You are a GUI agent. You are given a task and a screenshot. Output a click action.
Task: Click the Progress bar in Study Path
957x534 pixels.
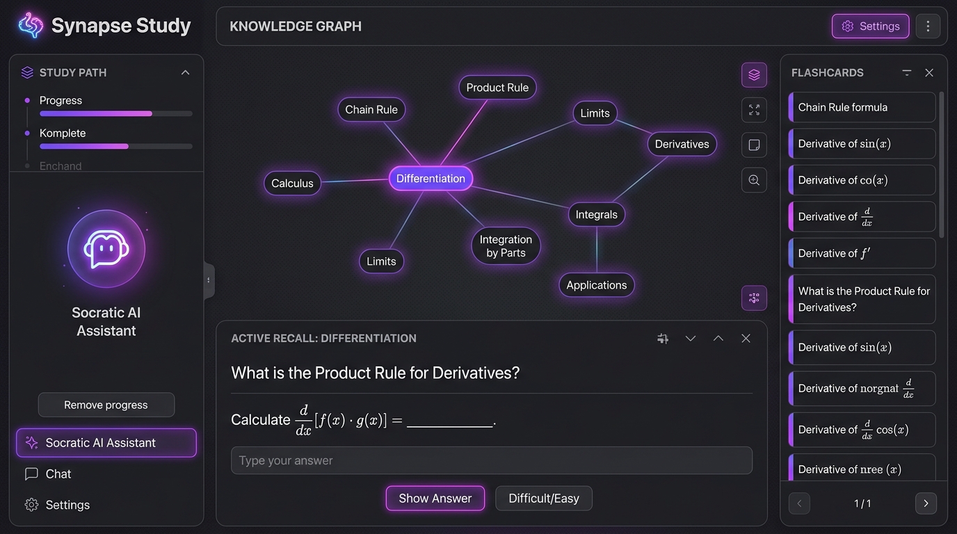[x=116, y=113]
